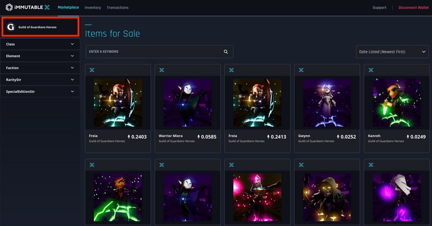Open the Gwynn hero image
The height and width of the screenshot is (226, 432).
click(327, 103)
